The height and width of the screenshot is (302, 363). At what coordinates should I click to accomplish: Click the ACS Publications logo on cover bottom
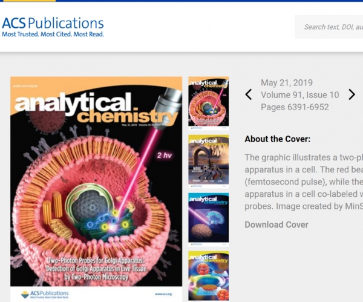tap(45, 294)
